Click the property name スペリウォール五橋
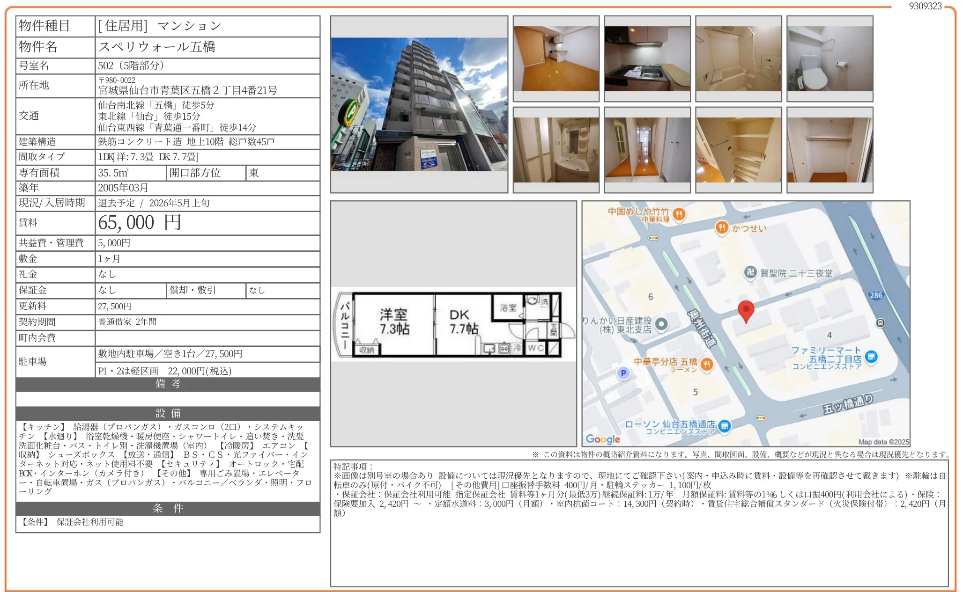This screenshot has height=592, width=963. pos(157,47)
